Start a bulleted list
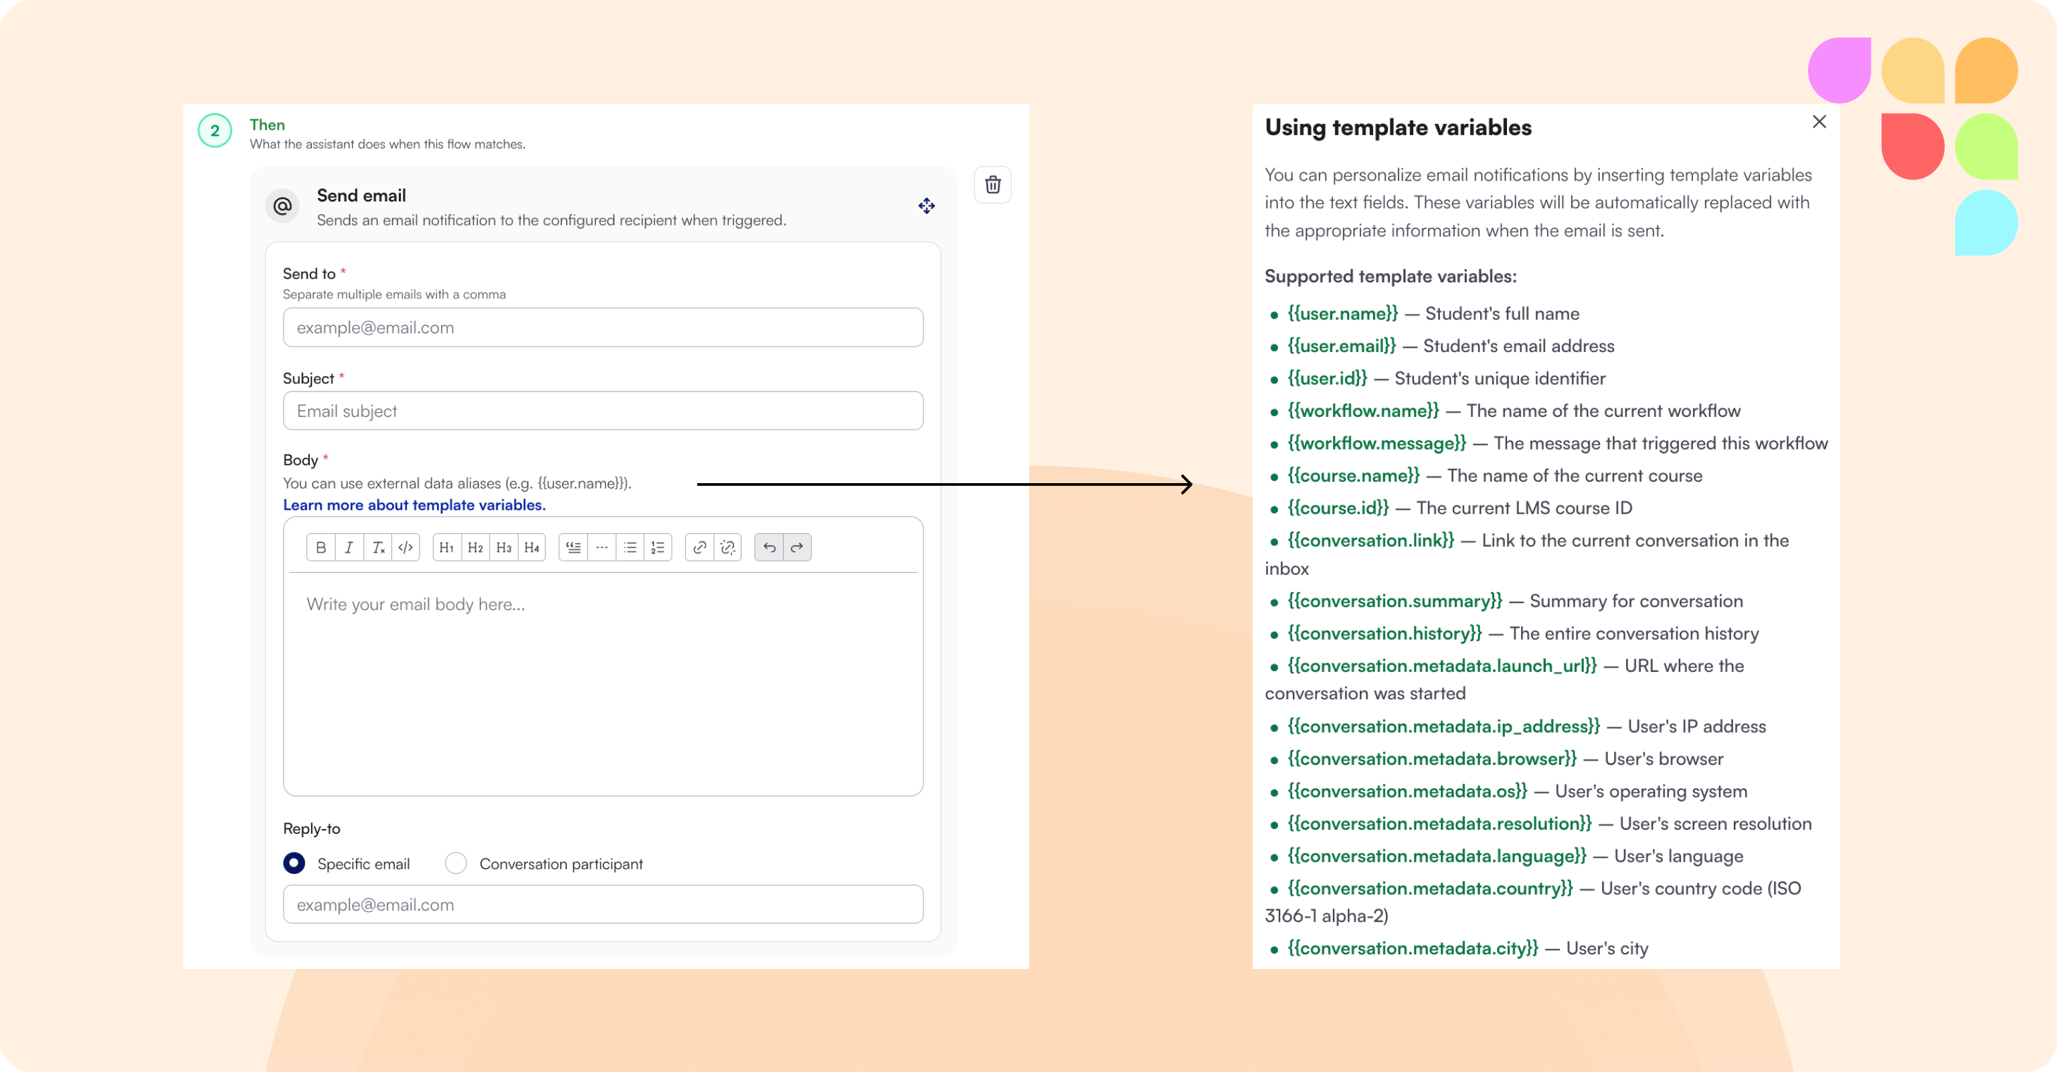This screenshot has height=1072, width=2057. 630,547
